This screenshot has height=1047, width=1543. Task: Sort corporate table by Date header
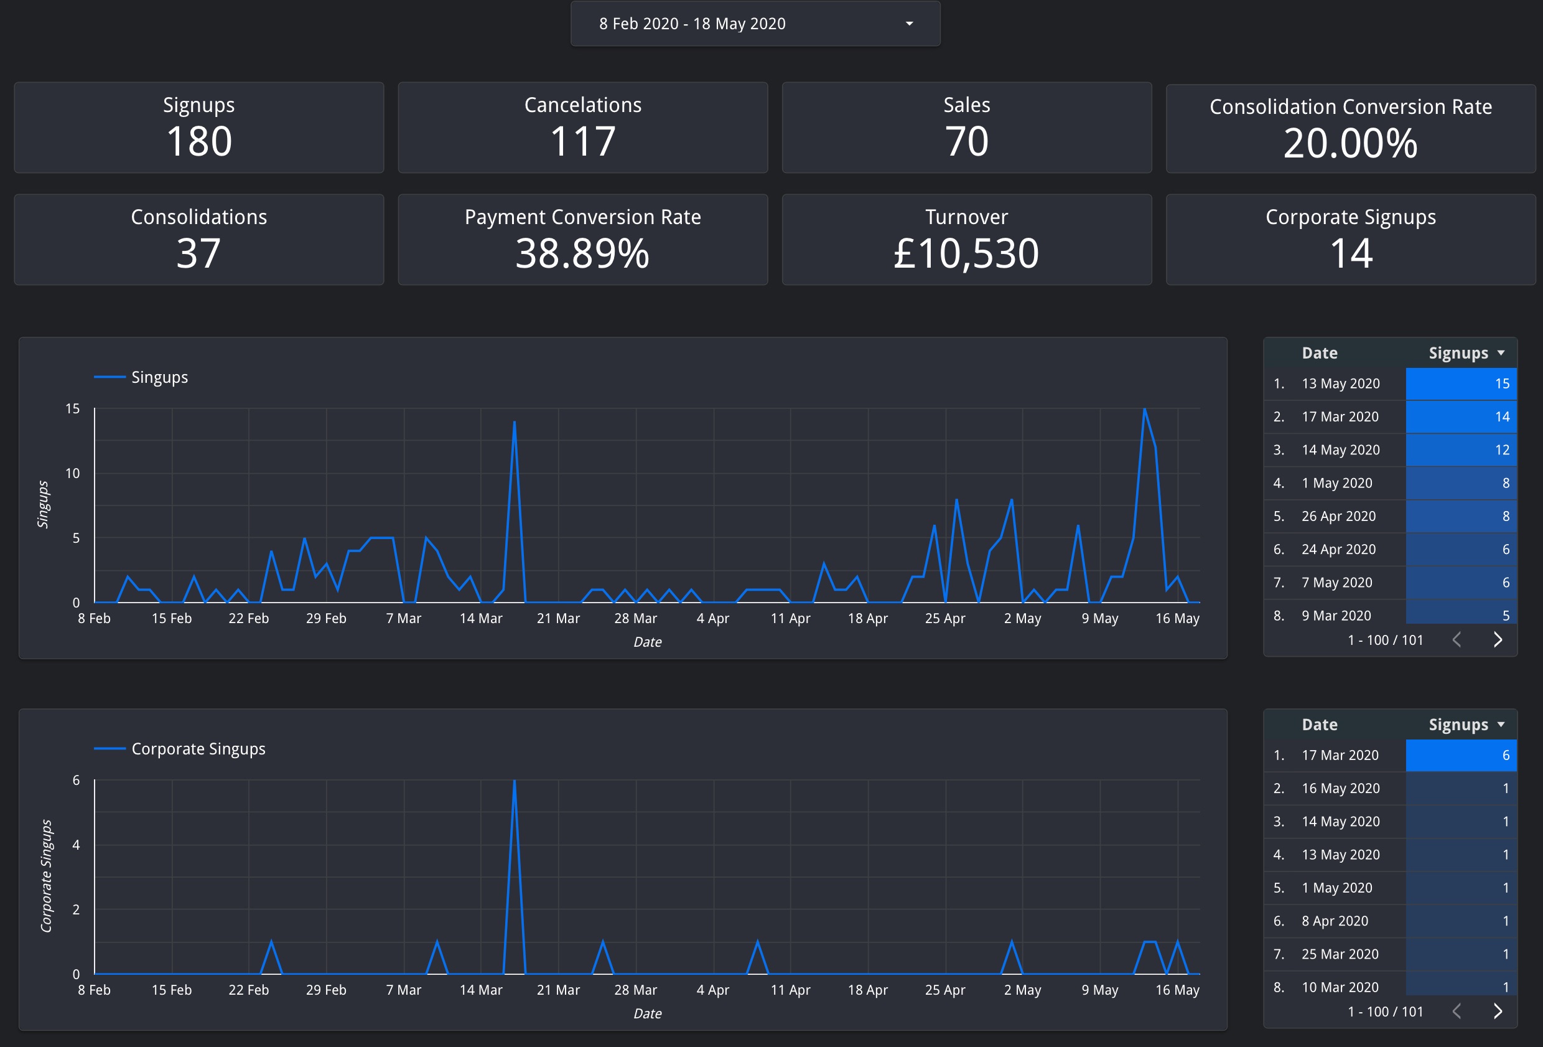(1319, 725)
